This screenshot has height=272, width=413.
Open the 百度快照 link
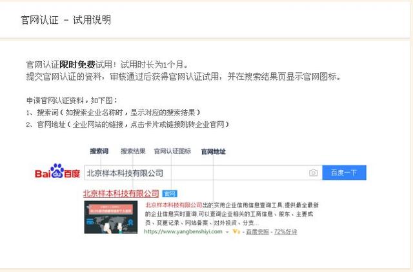point(257,232)
